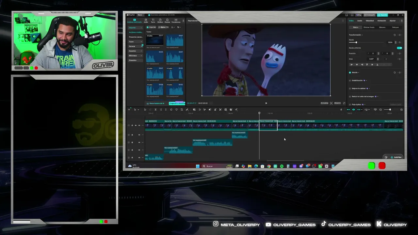Play the preview video
Image resolution: width=418 pixels, height=235 pixels.
click(x=266, y=103)
